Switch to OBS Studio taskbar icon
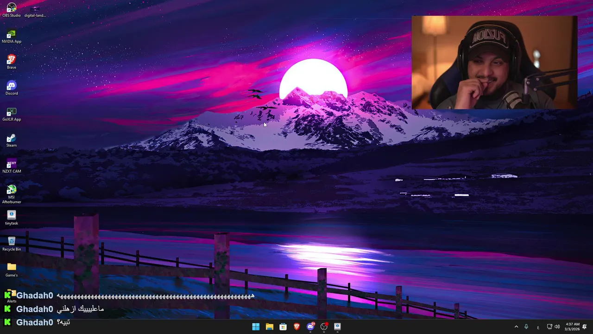593x334 pixels. [324, 327]
